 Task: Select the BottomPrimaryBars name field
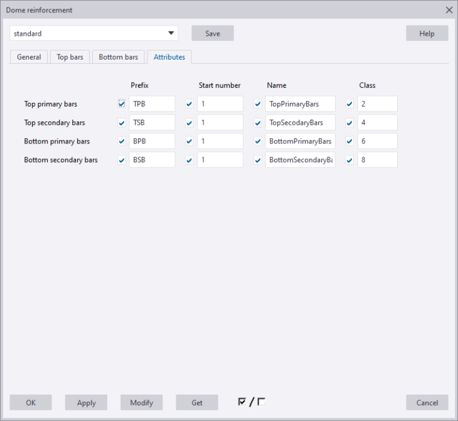(x=301, y=142)
